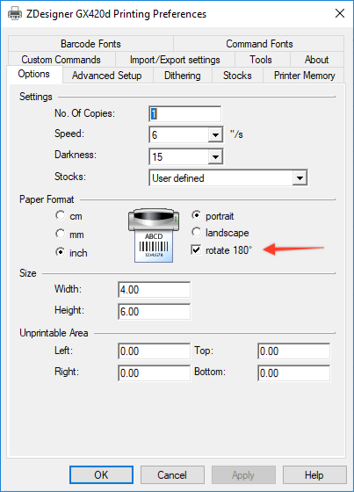
Task: Open the Barcode Fonts tab
Action: [x=90, y=44]
